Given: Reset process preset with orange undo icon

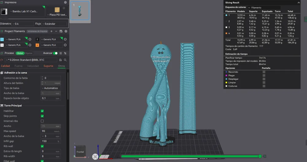Looking at the screenshot, I should [2, 60].
